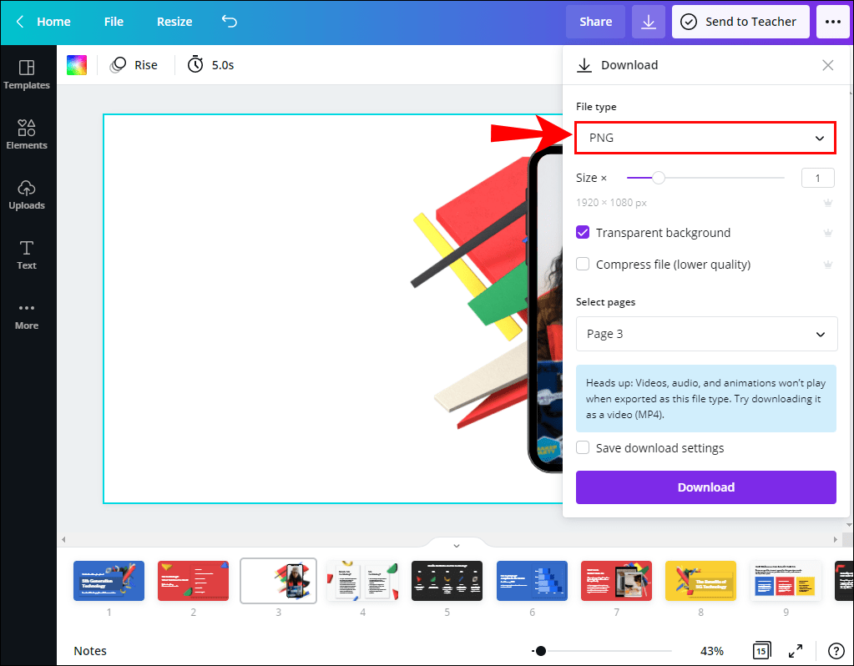Image resolution: width=854 pixels, height=666 pixels.
Task: Enable Compress file lower quality
Action: (x=582, y=264)
